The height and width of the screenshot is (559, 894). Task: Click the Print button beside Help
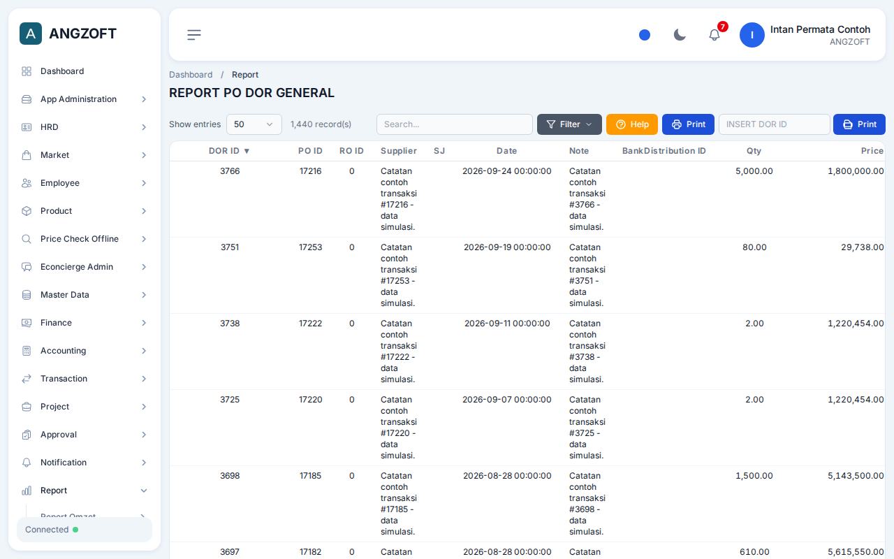[x=688, y=124]
